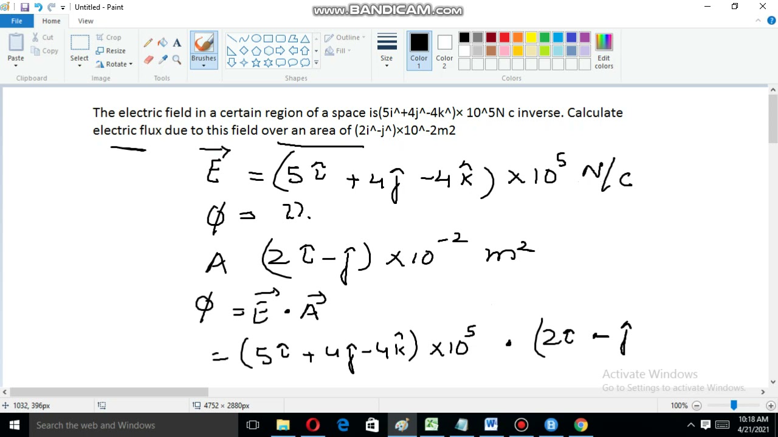
Task: Switch to the View tab
Action: (86, 21)
